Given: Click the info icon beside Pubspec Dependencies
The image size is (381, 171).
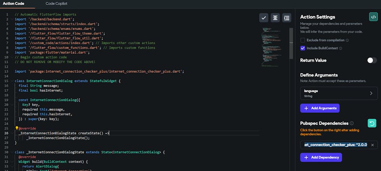Looking at the screenshot, I should (x=352, y=123).
